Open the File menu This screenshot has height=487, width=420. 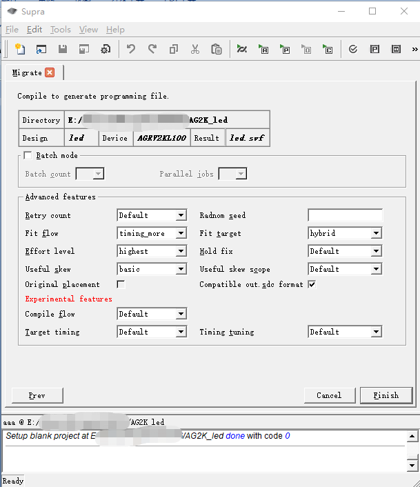click(12, 30)
